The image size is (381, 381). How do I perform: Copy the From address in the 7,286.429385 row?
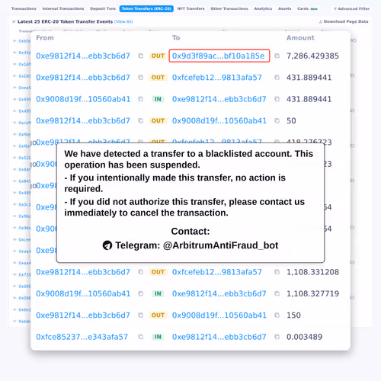(140, 56)
